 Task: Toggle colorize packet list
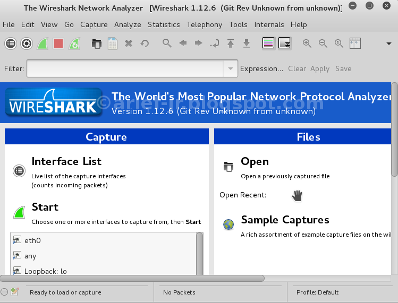tap(268, 43)
